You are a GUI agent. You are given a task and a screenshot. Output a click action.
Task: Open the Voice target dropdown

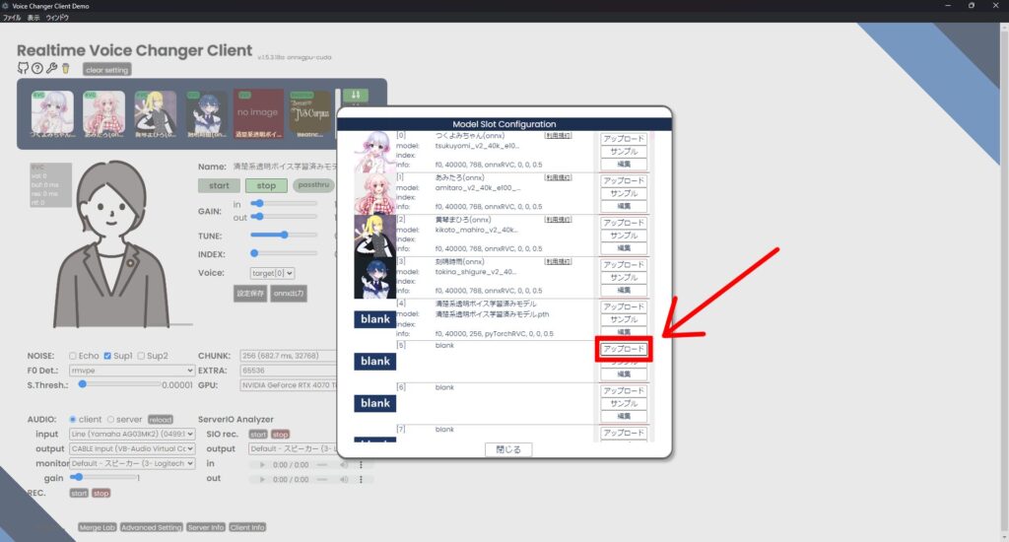pos(273,273)
